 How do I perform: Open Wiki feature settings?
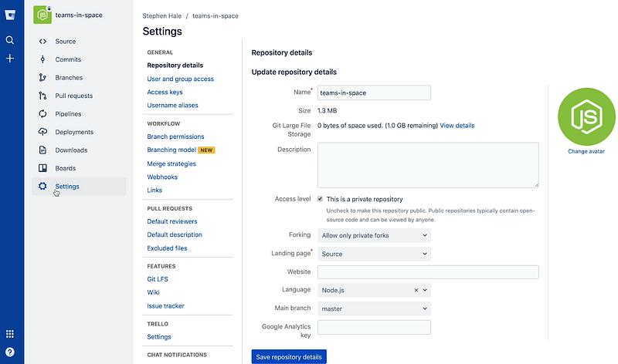[x=153, y=292]
